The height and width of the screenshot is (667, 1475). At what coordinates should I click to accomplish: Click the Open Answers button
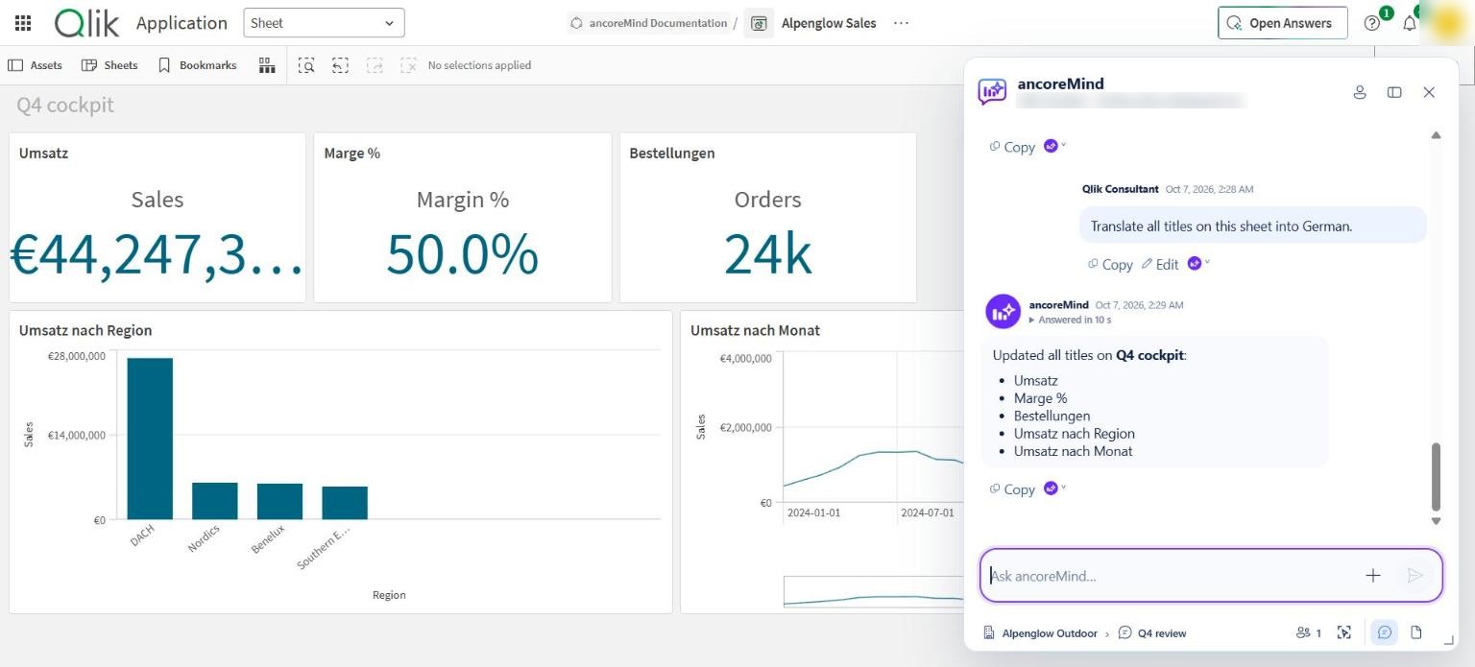click(1282, 23)
